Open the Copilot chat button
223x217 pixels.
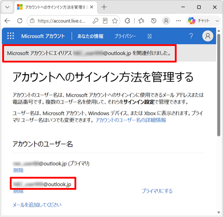click(x=198, y=21)
